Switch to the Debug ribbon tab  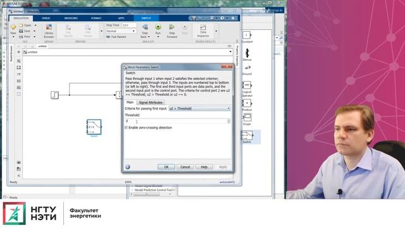[x=46, y=18]
